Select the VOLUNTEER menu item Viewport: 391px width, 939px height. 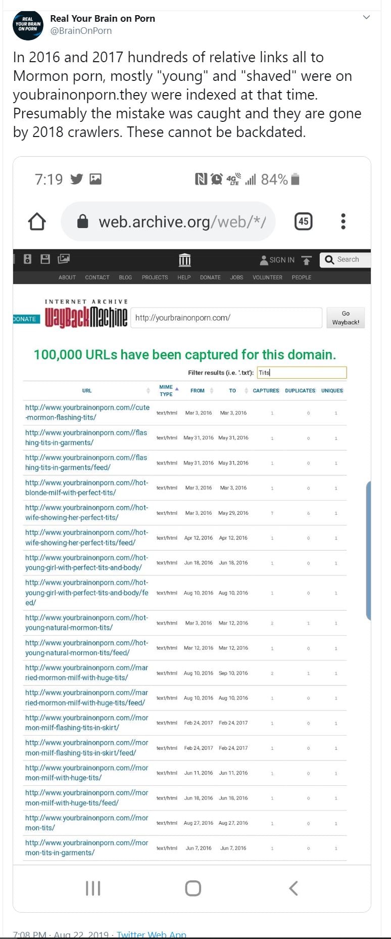click(x=267, y=278)
